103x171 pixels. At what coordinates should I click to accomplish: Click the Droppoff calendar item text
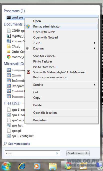point(18,86)
